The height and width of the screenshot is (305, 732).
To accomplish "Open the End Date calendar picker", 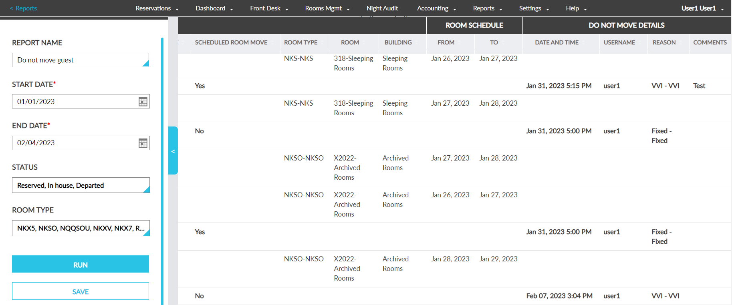I will (x=143, y=143).
